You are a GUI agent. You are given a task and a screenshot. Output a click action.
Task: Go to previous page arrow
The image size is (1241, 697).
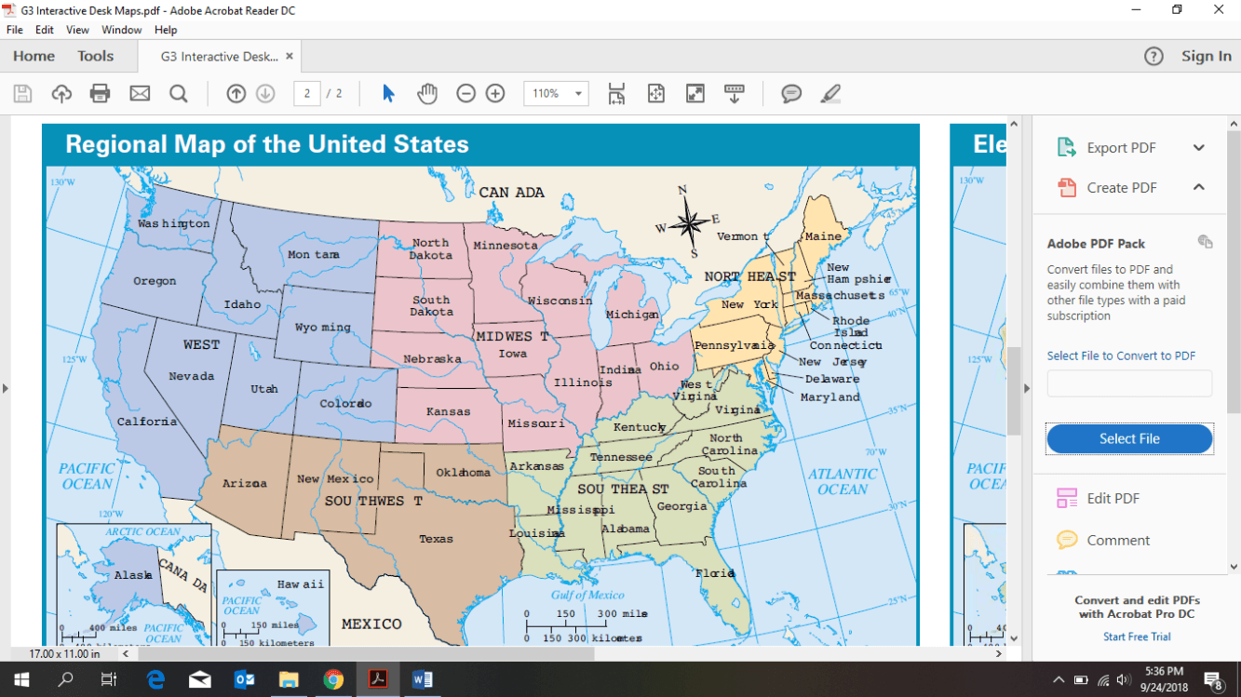[x=236, y=93]
